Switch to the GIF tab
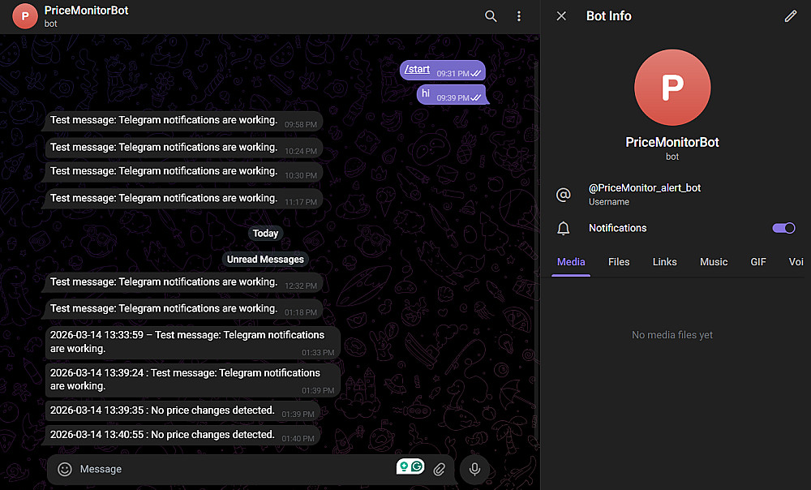Viewport: 811px width, 490px height. pos(758,262)
